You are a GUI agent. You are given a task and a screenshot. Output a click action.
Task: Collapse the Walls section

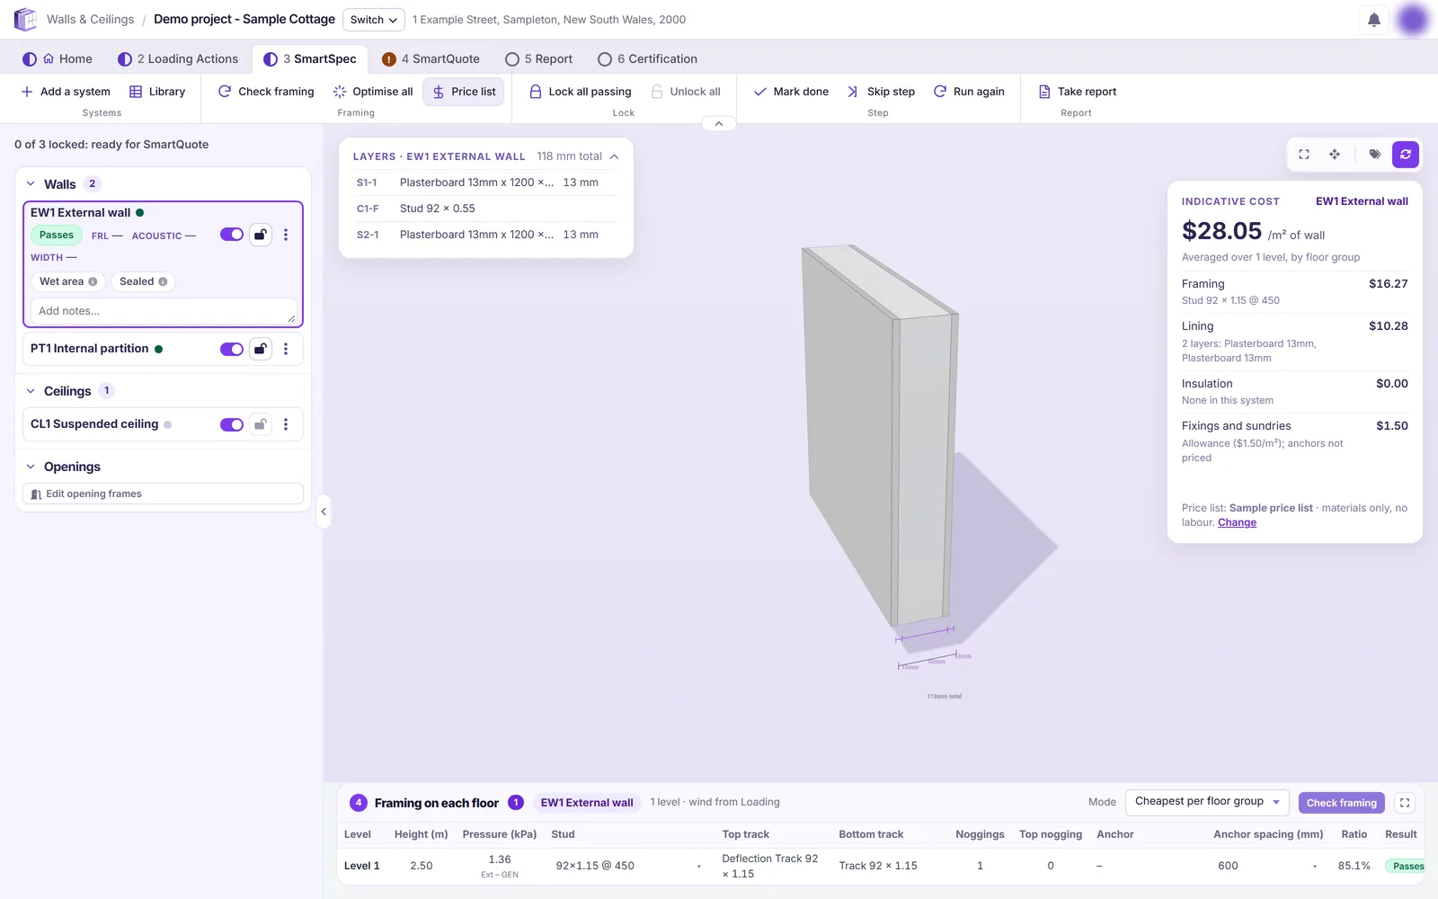click(x=31, y=184)
